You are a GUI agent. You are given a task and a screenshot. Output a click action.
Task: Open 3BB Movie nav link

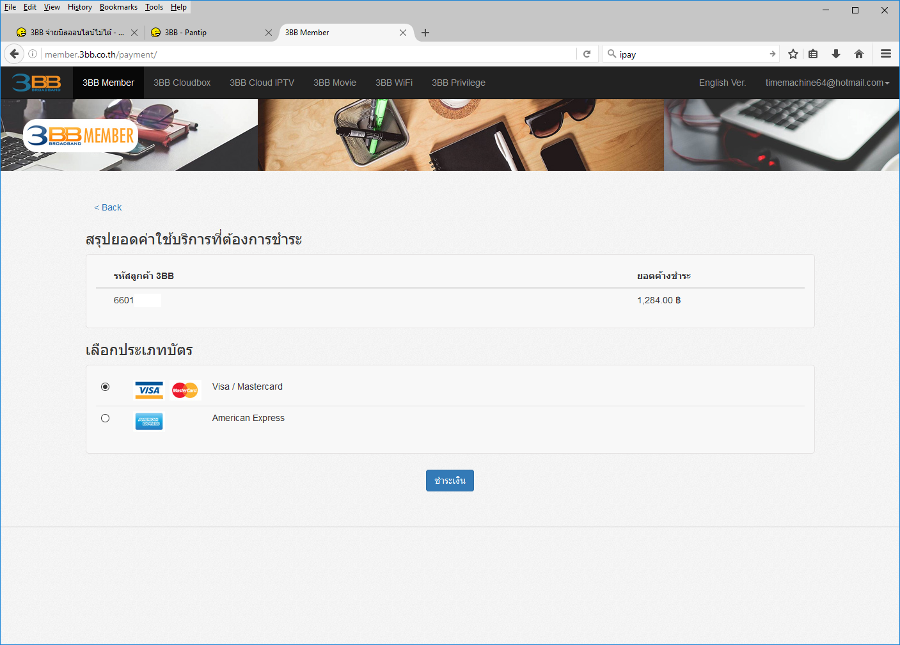point(335,83)
